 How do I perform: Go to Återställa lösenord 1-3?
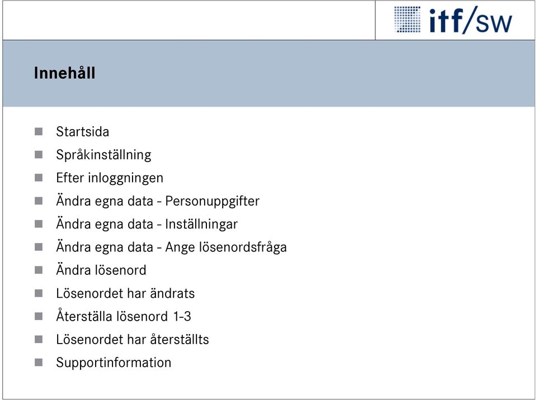[124, 316]
